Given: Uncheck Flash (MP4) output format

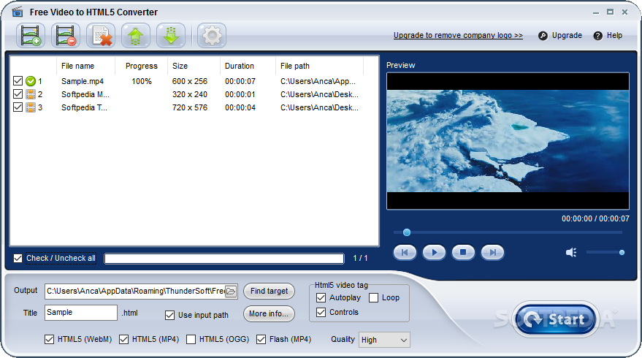Looking at the screenshot, I should coord(261,339).
